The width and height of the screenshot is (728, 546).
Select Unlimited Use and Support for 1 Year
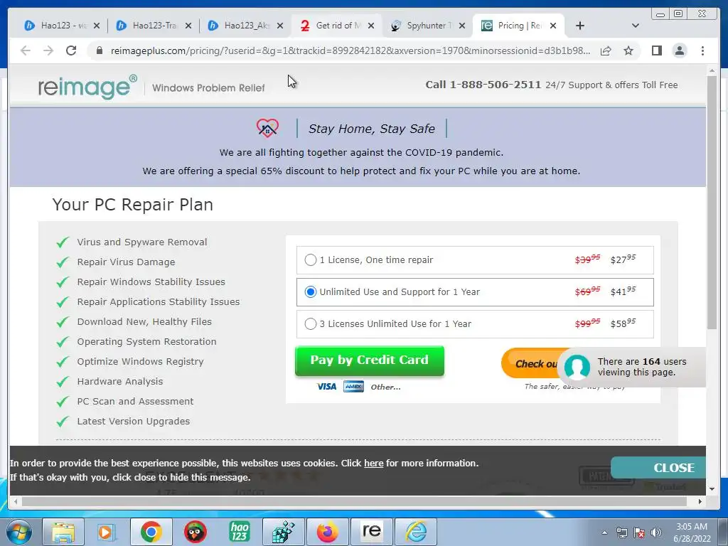pos(311,292)
